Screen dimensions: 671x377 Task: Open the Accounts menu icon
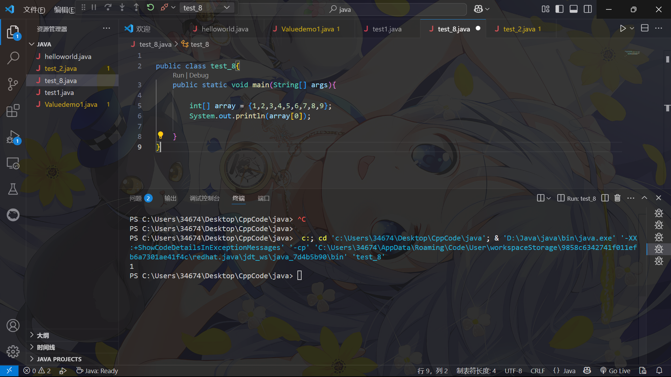tap(13, 325)
